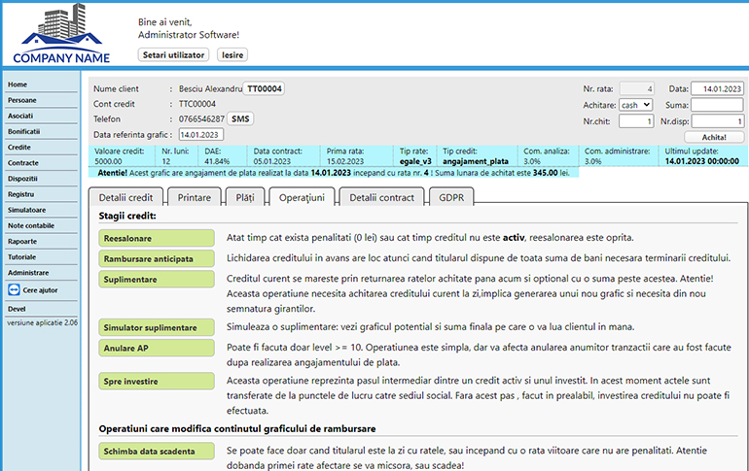Switch to the GDPR tab
The height and width of the screenshot is (471, 749).
point(451,197)
